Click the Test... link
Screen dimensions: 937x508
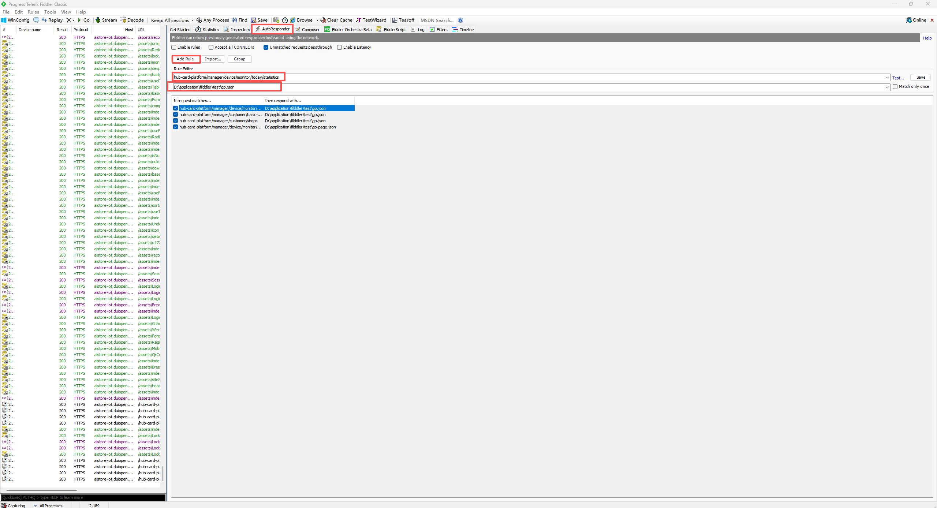(x=897, y=78)
